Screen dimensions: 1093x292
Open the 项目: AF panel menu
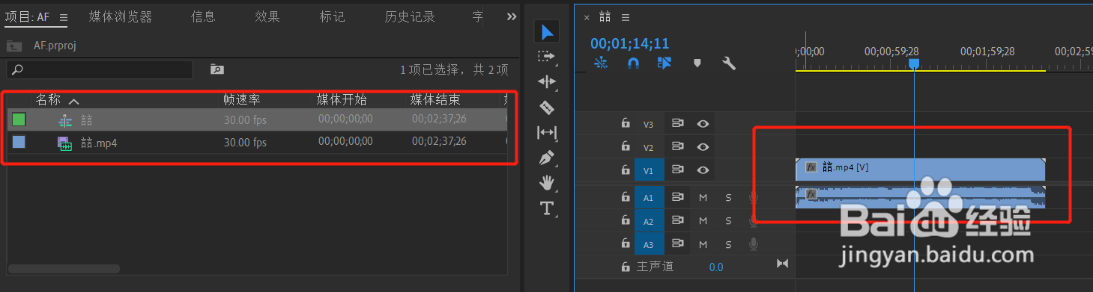pyautogui.click(x=63, y=17)
